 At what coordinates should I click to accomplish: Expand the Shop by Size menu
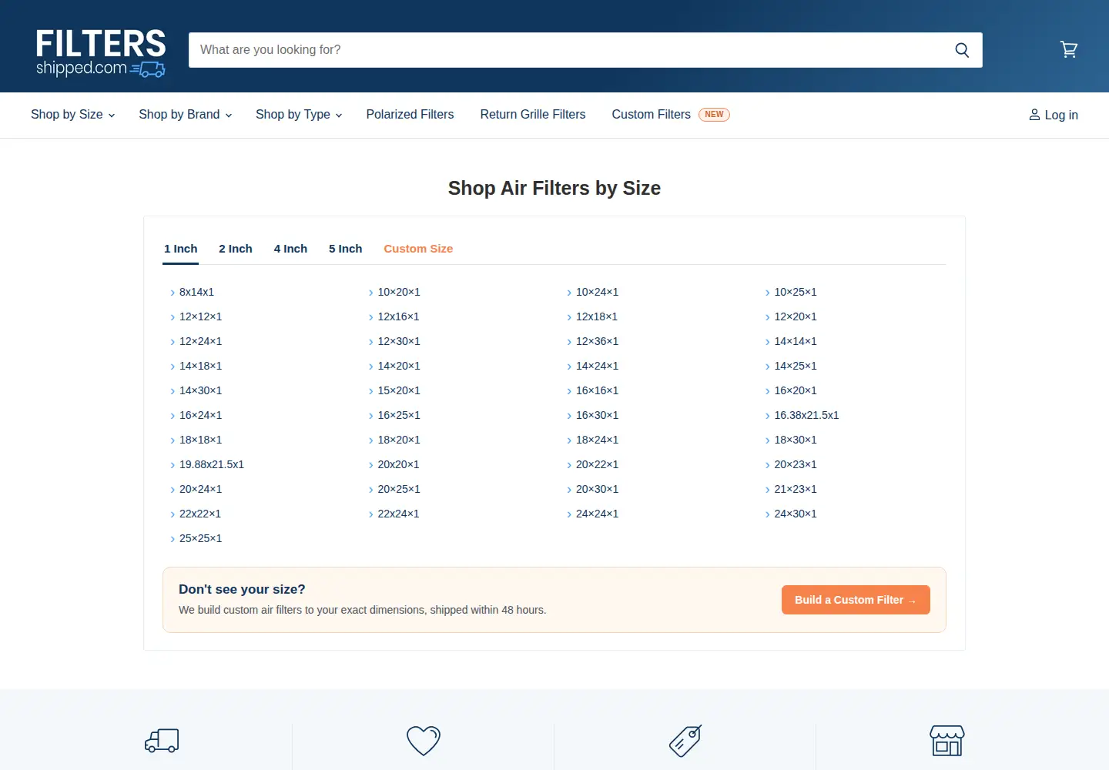click(73, 115)
